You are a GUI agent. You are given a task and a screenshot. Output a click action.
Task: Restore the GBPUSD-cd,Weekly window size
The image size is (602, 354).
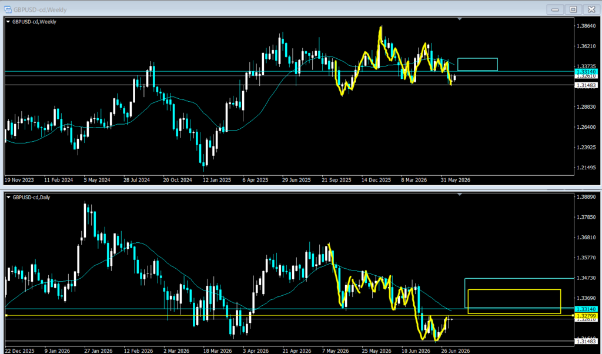point(573,9)
